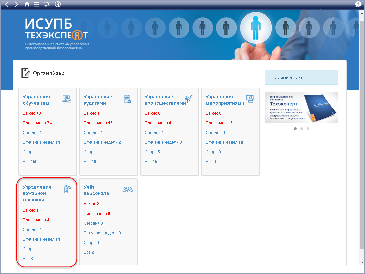This screenshot has height=274, width=365.
Task: Click the fire extinguisher card icon
Action: [x=67, y=190]
